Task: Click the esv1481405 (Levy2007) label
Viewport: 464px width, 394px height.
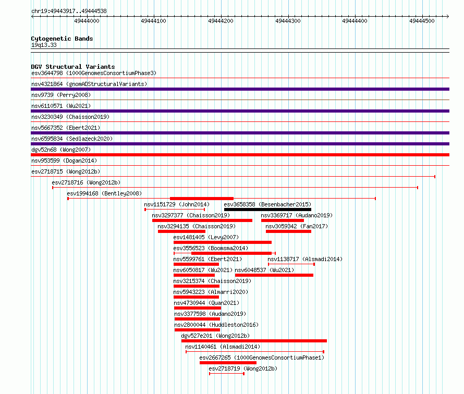Action: (x=206, y=237)
